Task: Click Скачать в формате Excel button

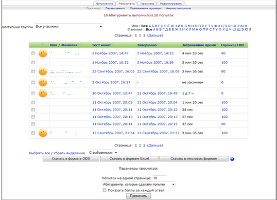Action: (x=129, y=158)
